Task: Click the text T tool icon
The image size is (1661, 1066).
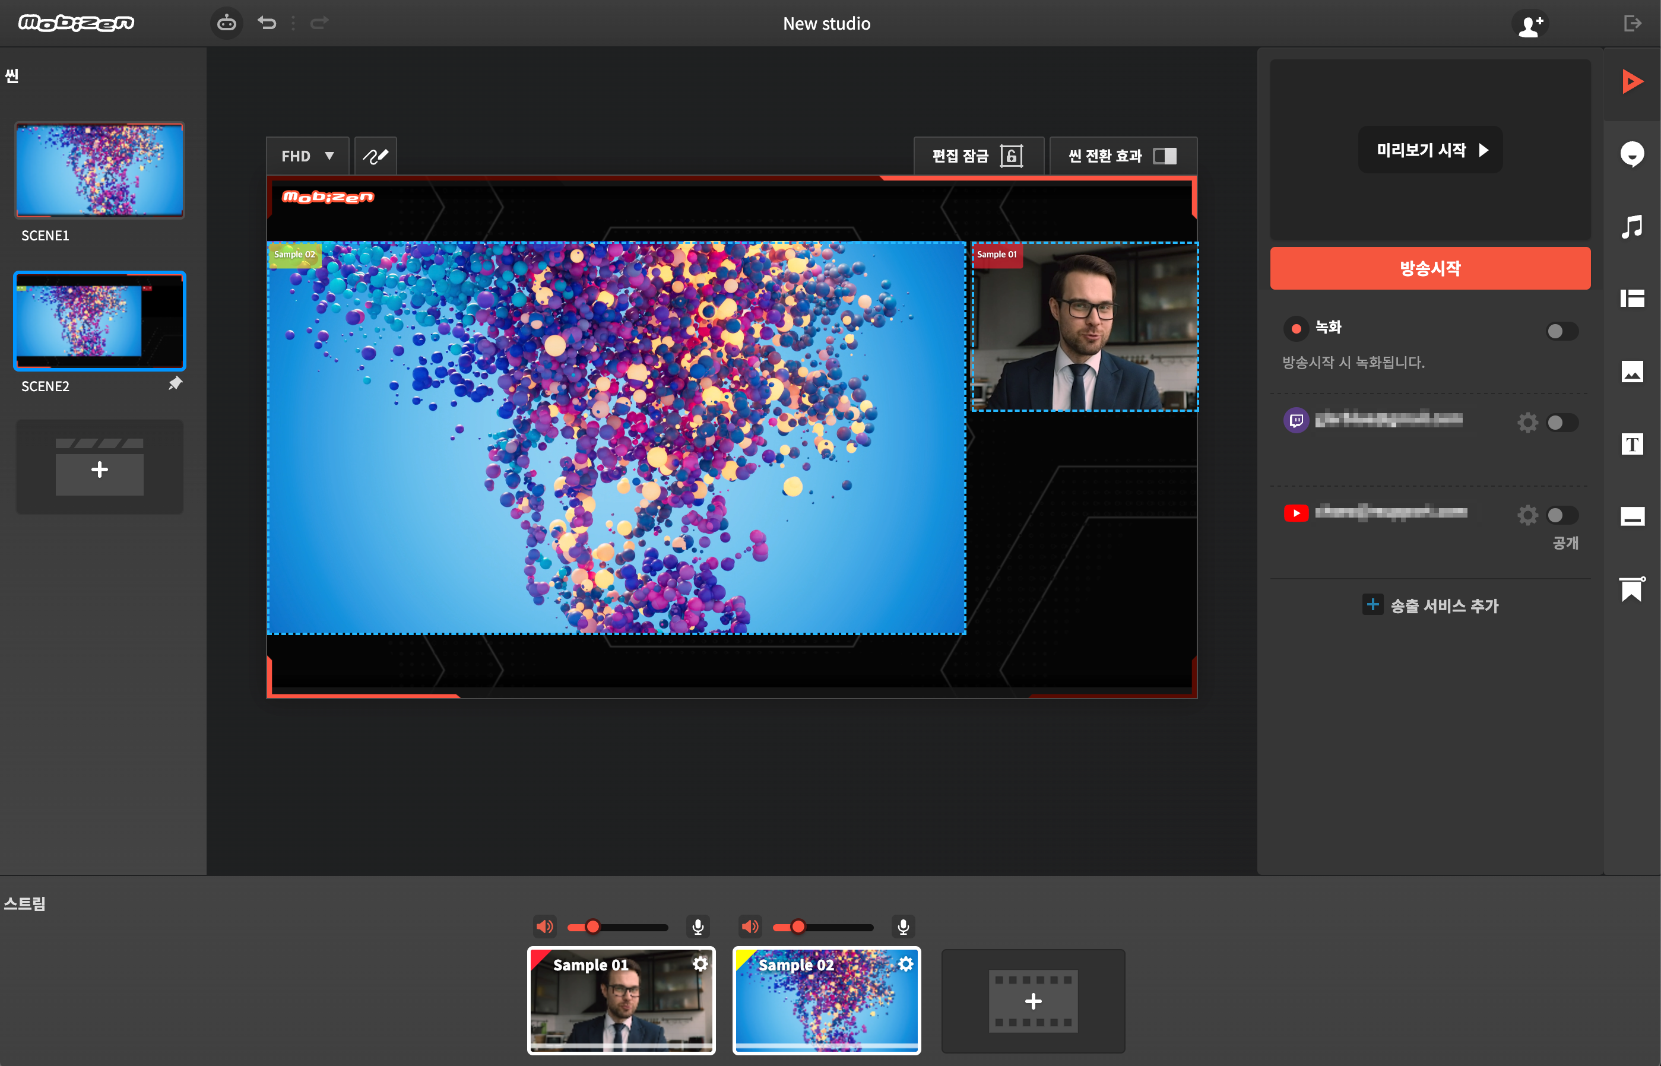Action: [1632, 445]
